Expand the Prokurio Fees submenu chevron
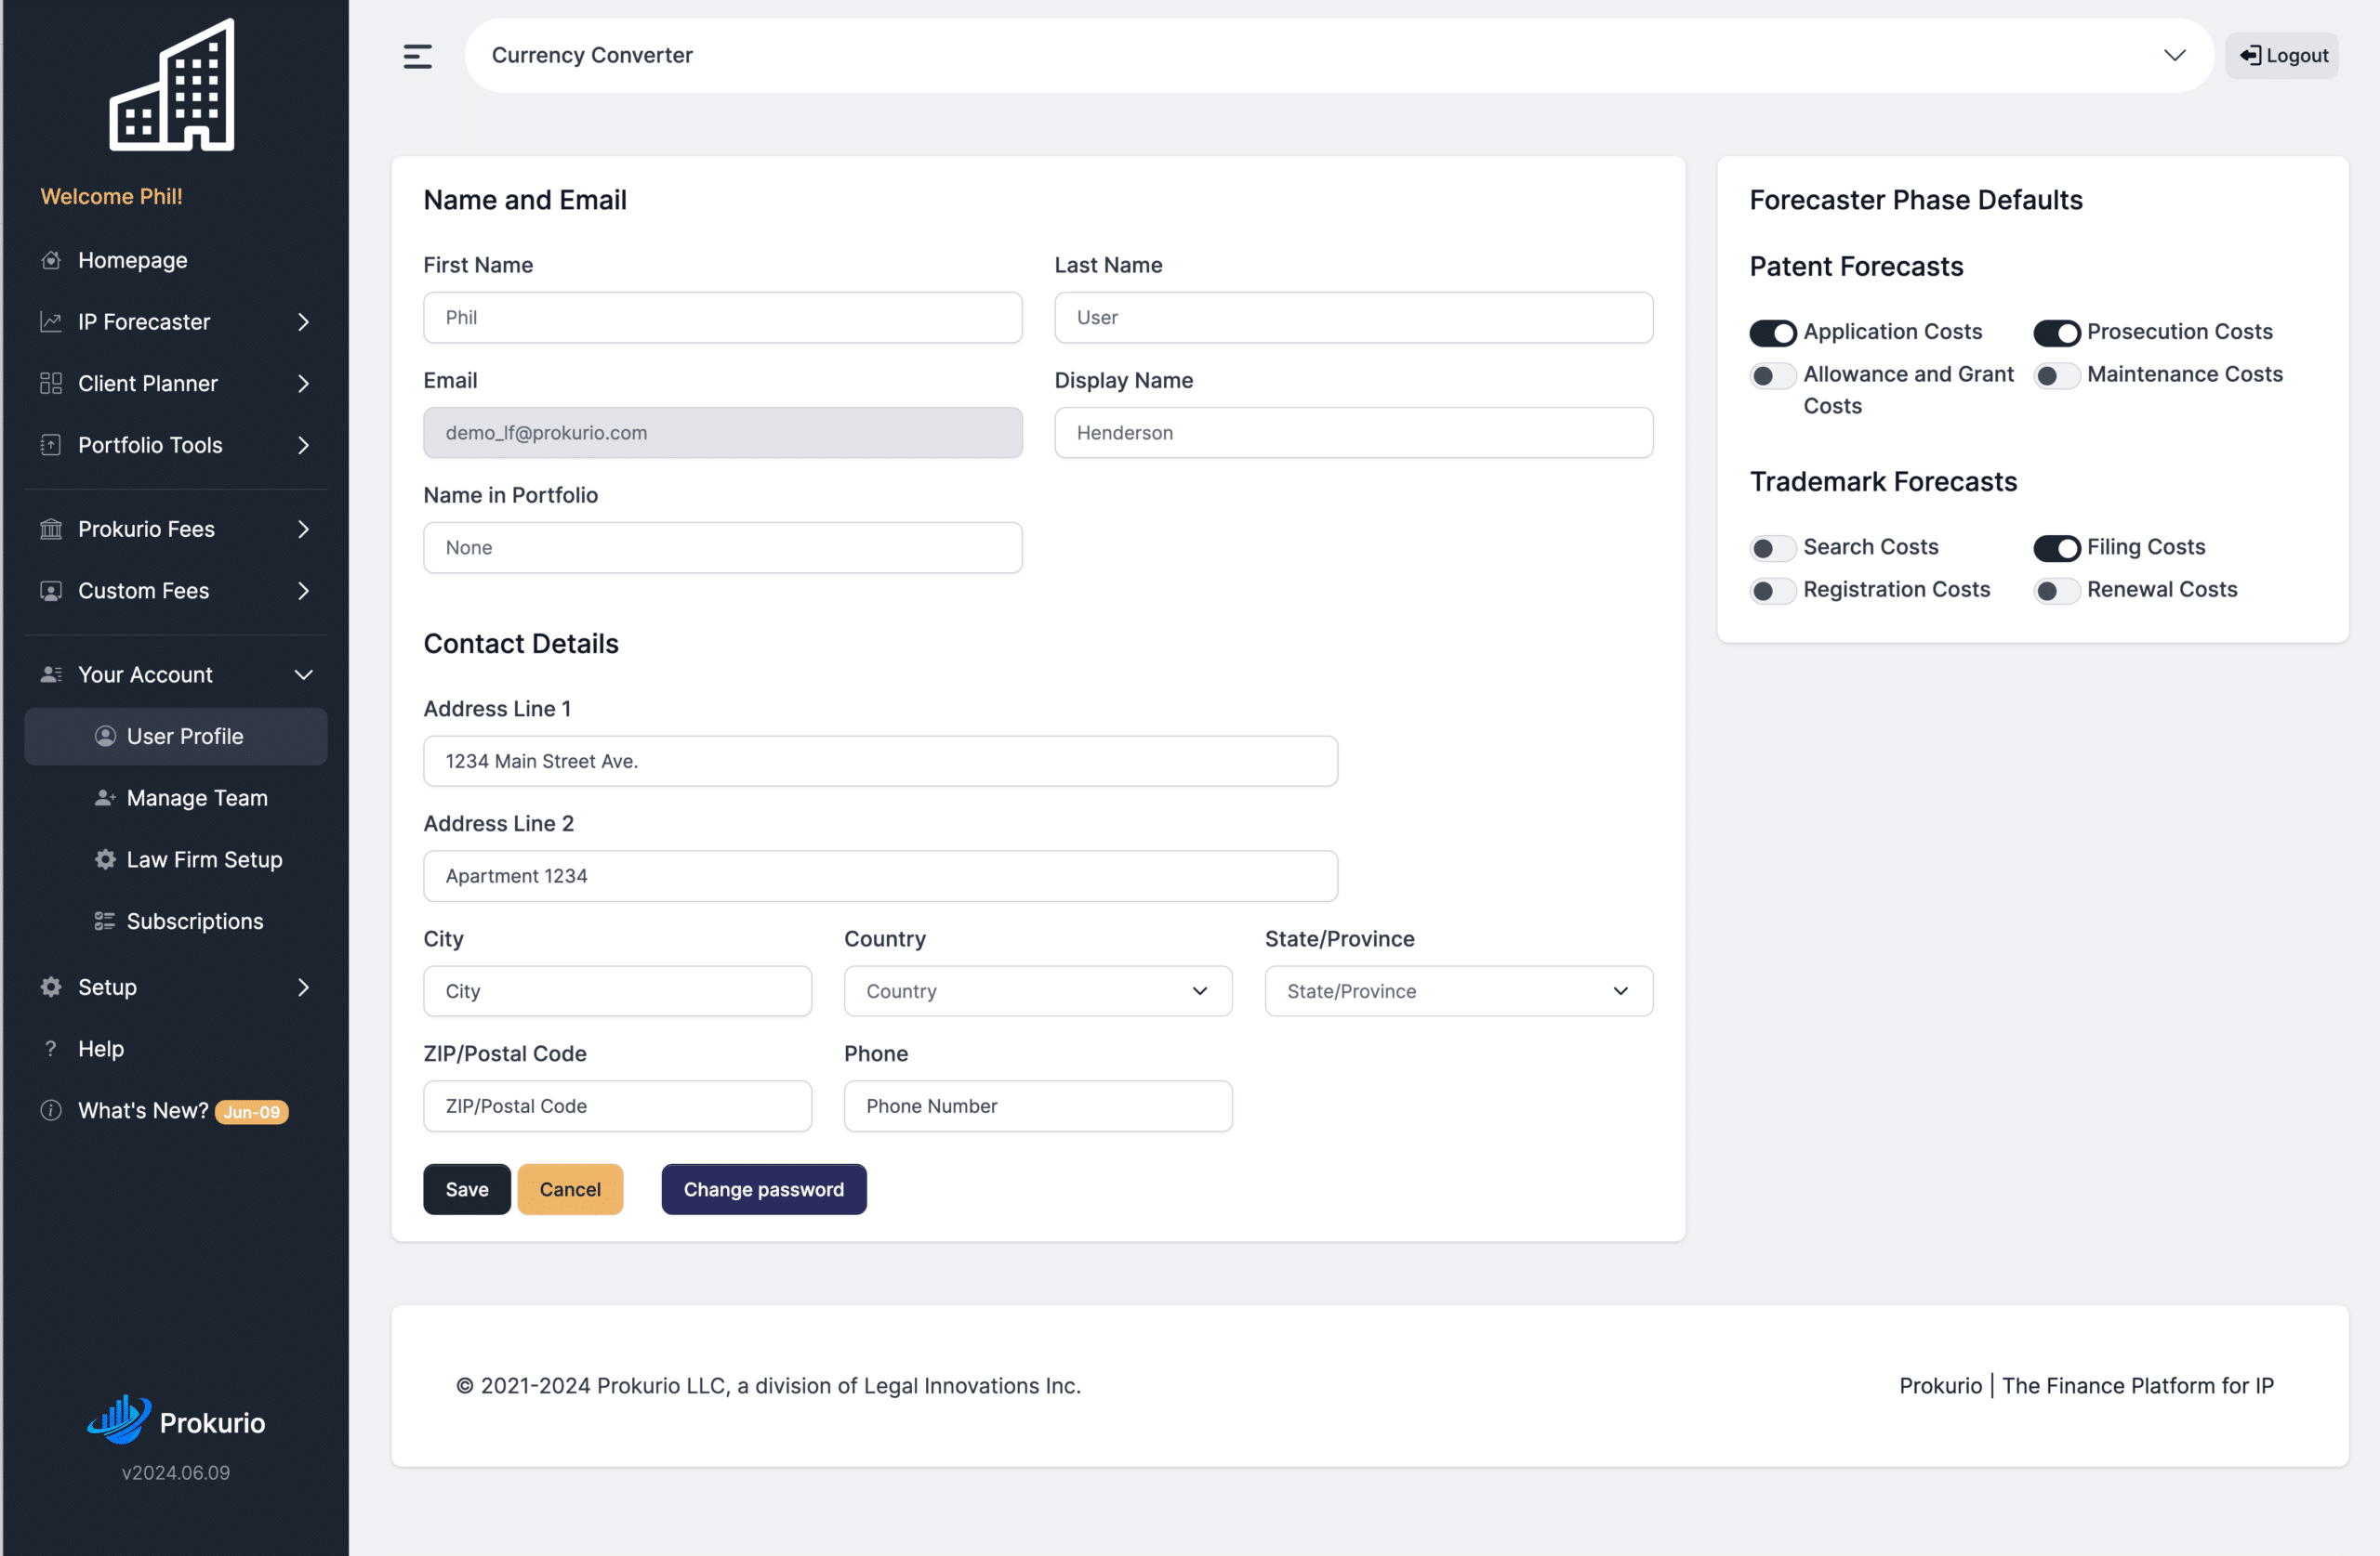Screen dimensions: 2380x1556 tap(304, 530)
